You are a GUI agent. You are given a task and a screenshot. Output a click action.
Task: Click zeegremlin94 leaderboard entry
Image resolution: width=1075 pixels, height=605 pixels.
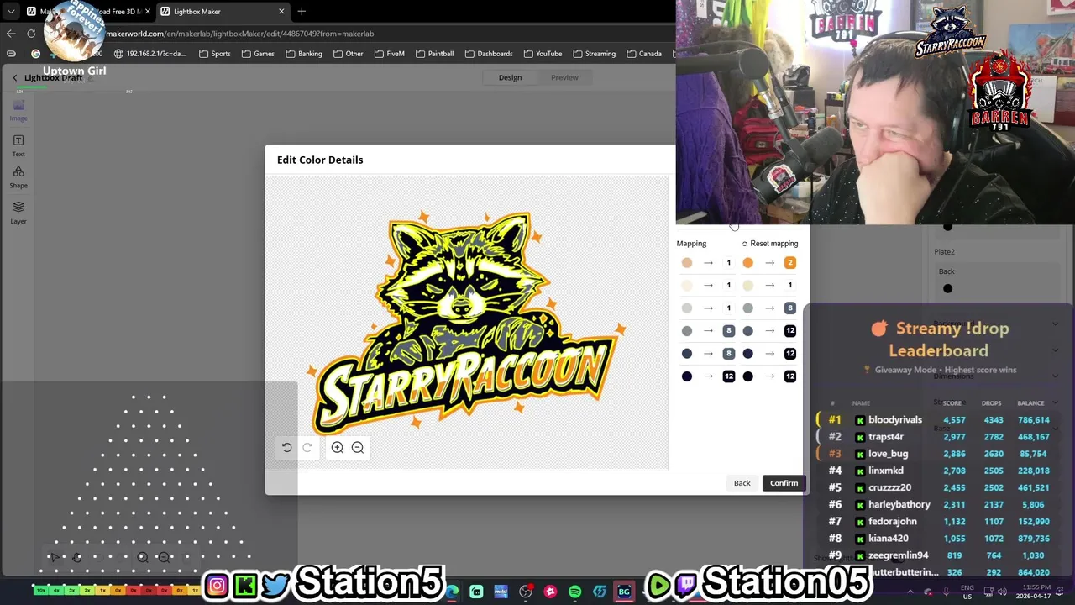point(899,555)
